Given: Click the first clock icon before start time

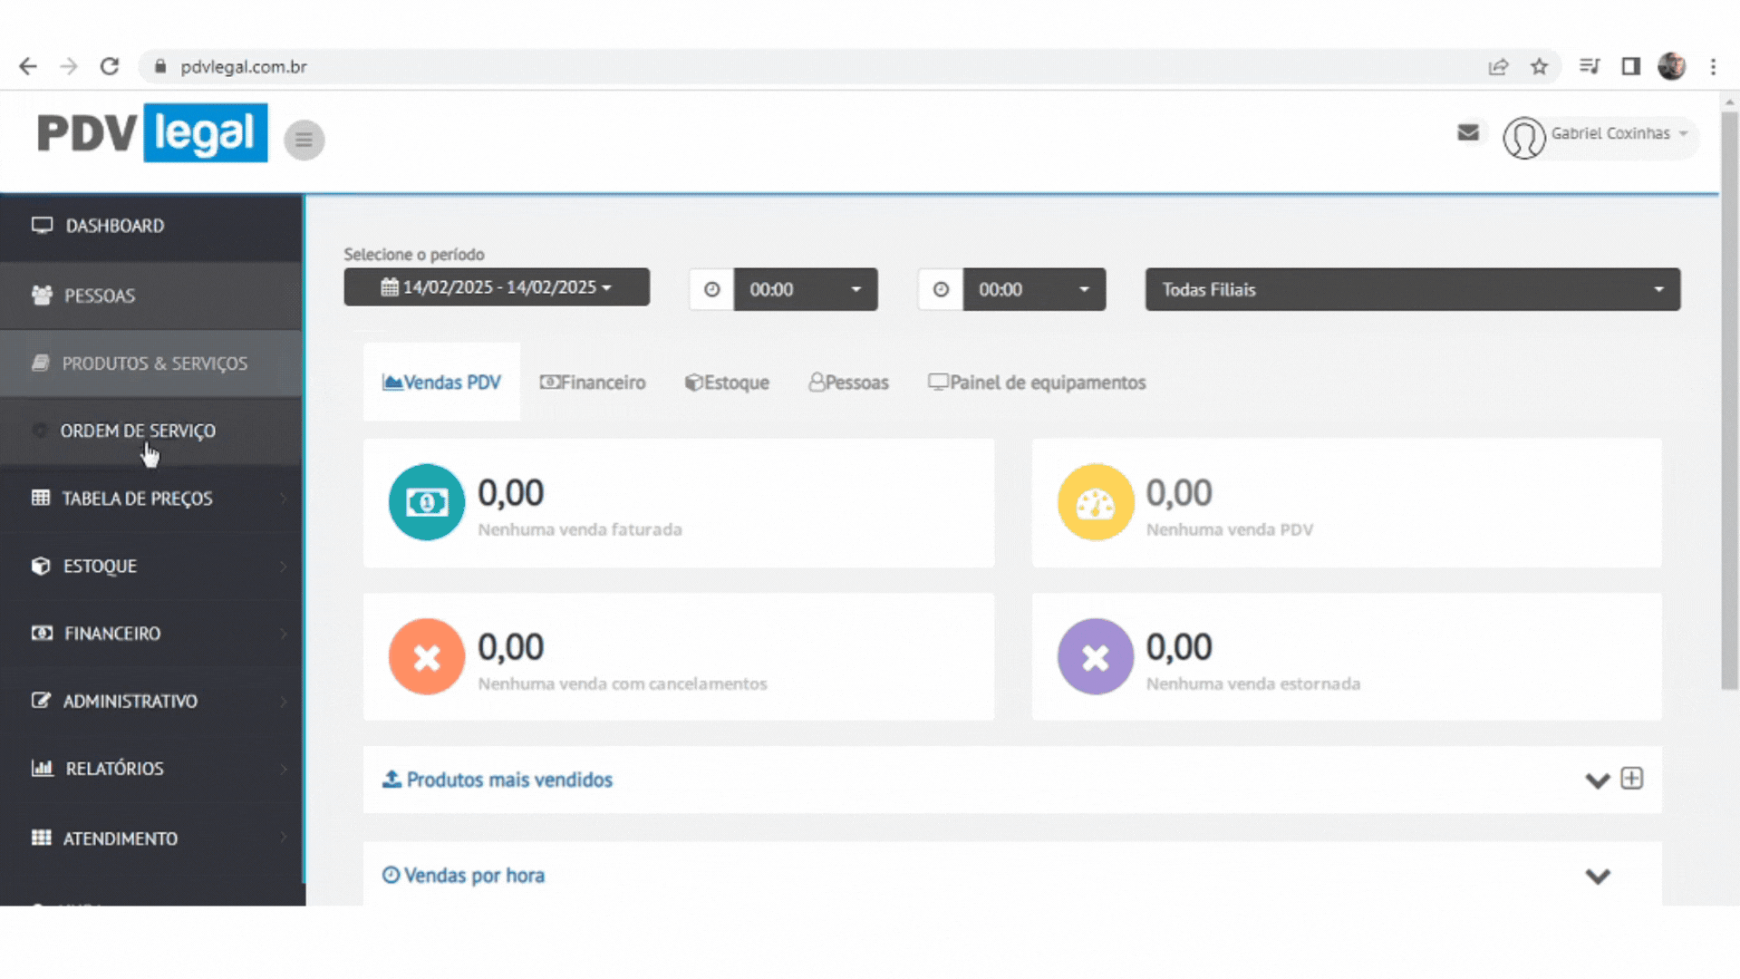Looking at the screenshot, I should 712,289.
